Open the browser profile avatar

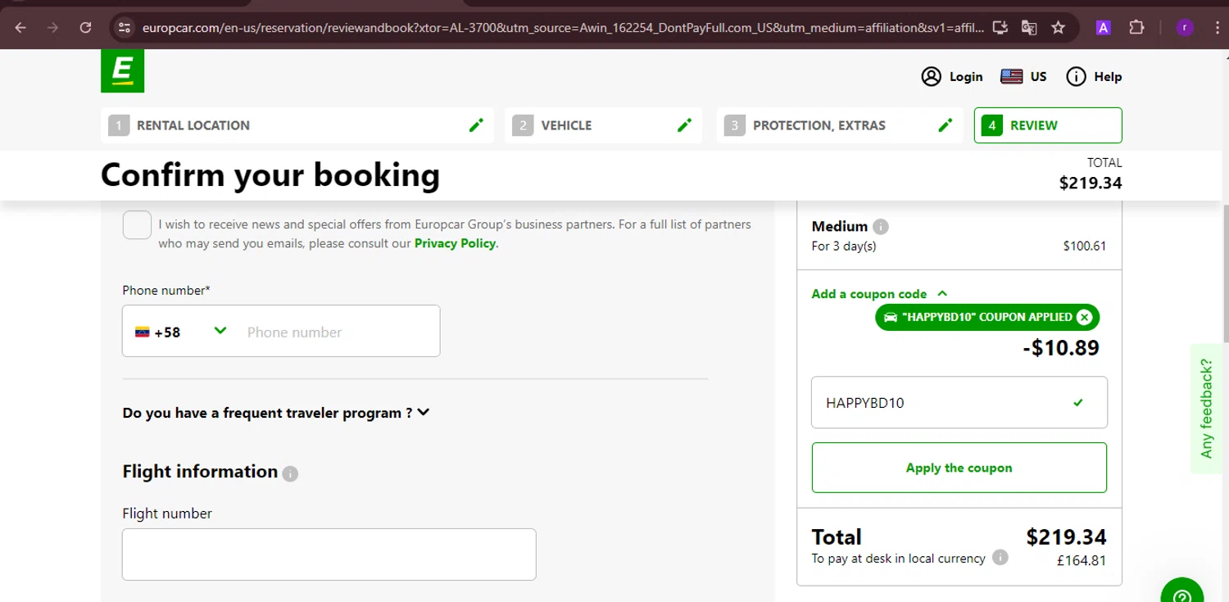1185,28
